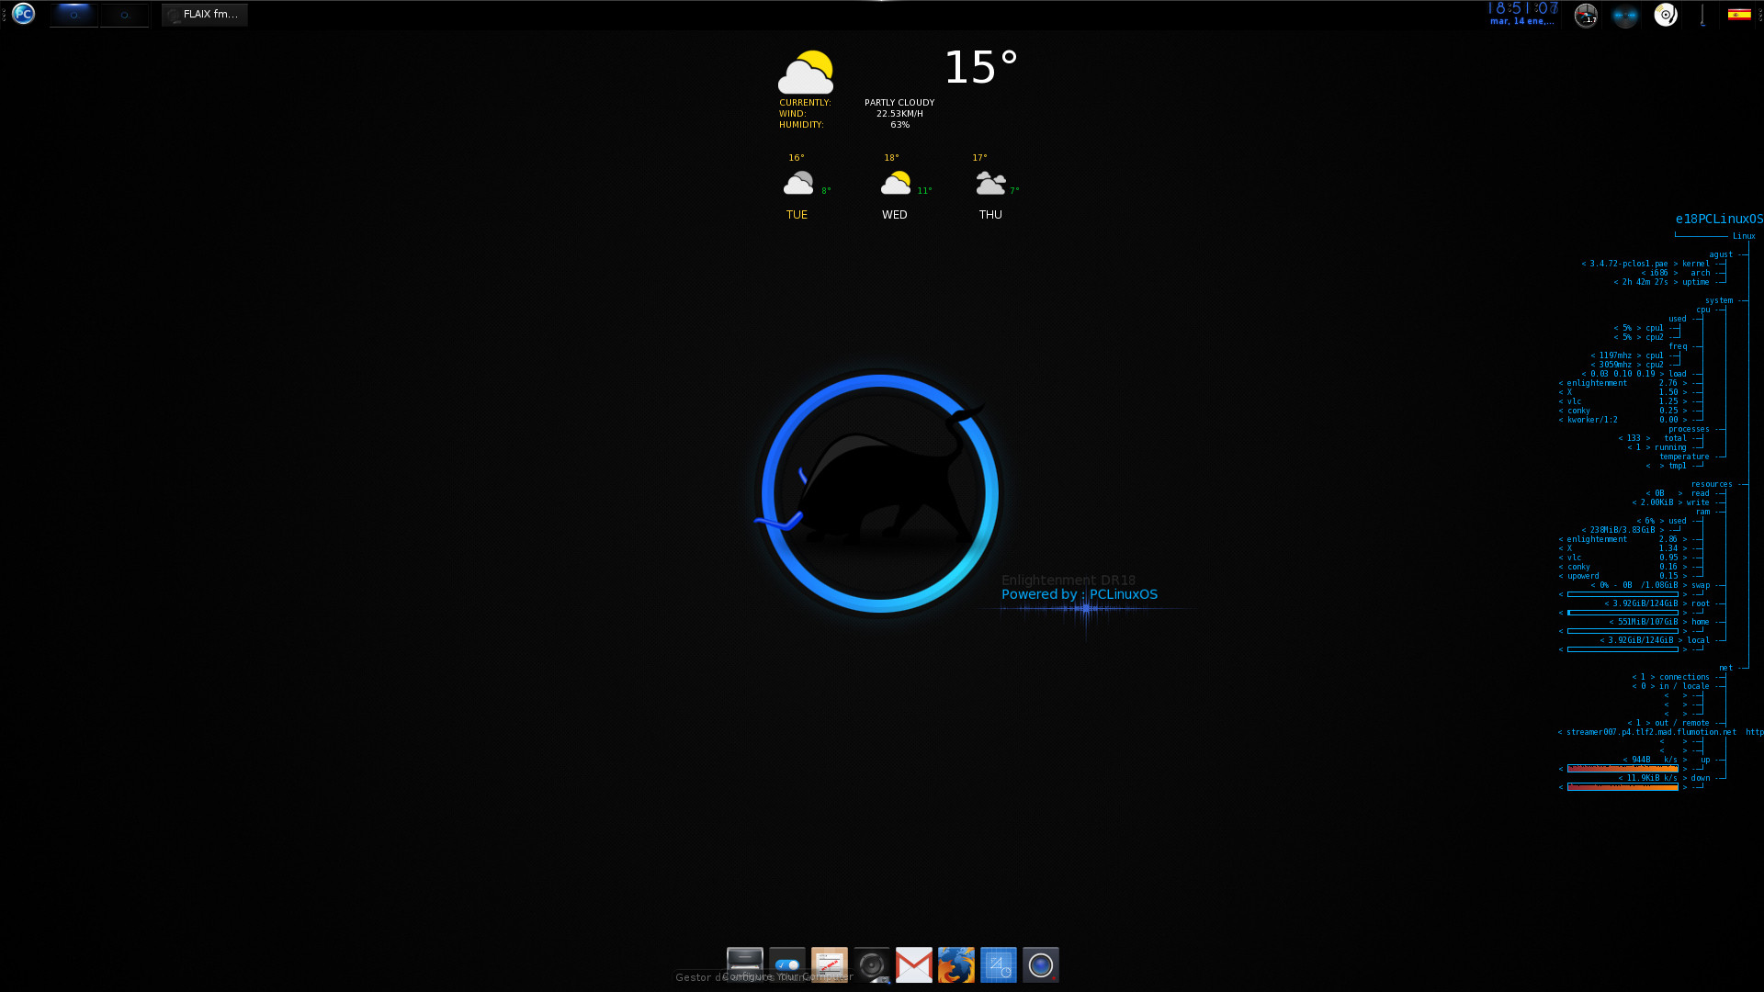
Task: Click the digital clock showing 18:51:07
Action: (x=1522, y=8)
